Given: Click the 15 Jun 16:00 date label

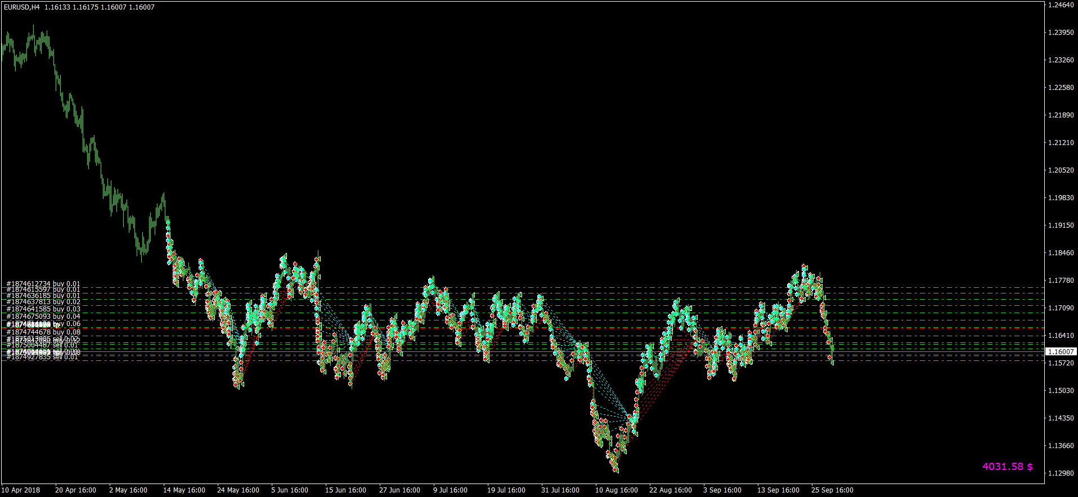Looking at the screenshot, I should point(345,490).
